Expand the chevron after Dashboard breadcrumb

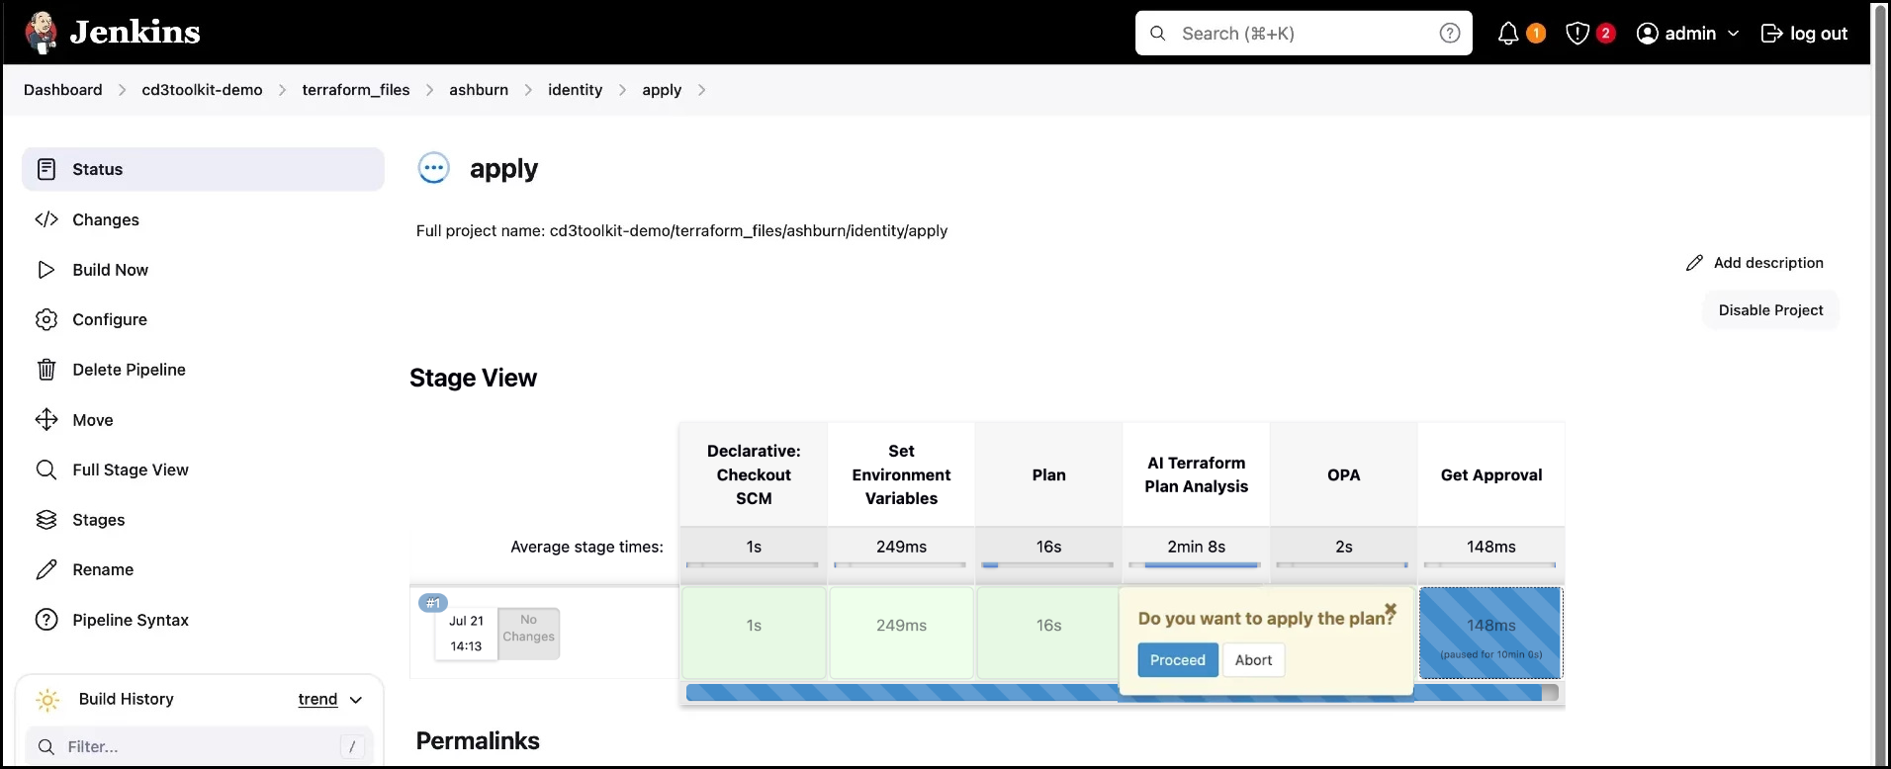click(122, 90)
